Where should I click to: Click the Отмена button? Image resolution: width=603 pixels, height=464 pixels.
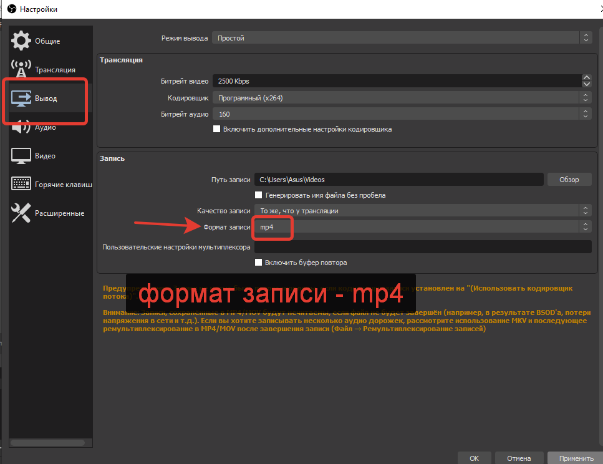point(518,458)
